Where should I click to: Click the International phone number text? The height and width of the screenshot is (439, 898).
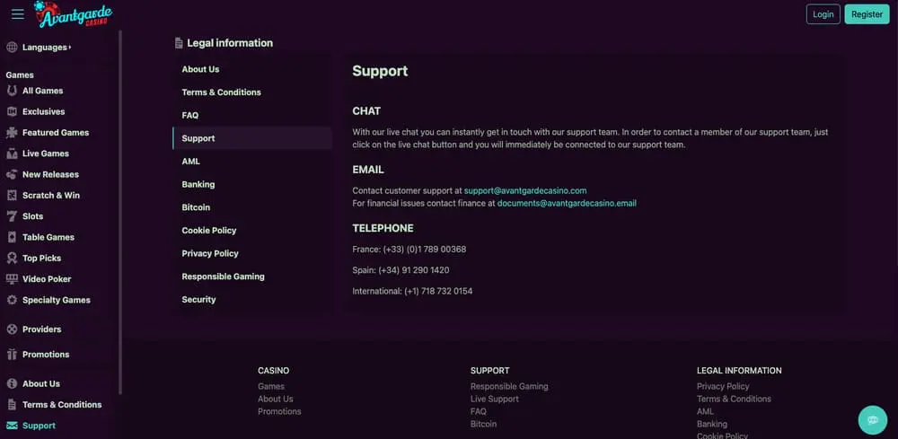412,292
